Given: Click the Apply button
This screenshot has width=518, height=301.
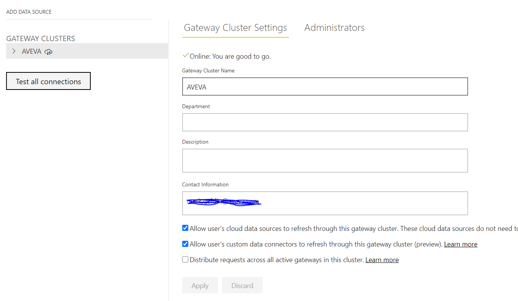Looking at the screenshot, I should tap(200, 285).
